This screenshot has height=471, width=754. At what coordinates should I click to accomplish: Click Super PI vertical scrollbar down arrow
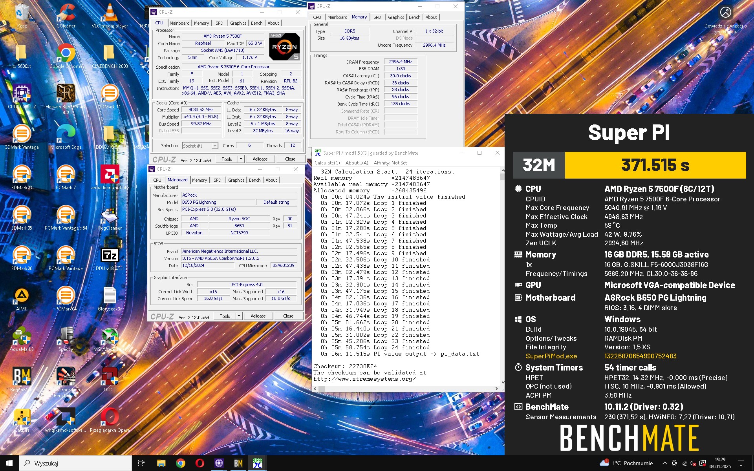tap(503, 382)
